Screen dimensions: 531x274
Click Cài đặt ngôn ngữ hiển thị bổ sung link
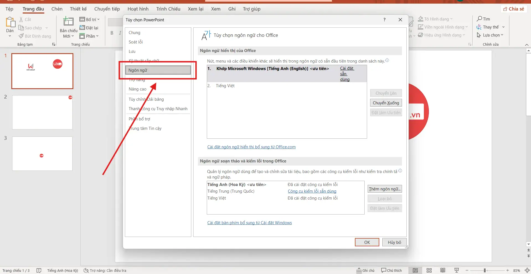251,147
